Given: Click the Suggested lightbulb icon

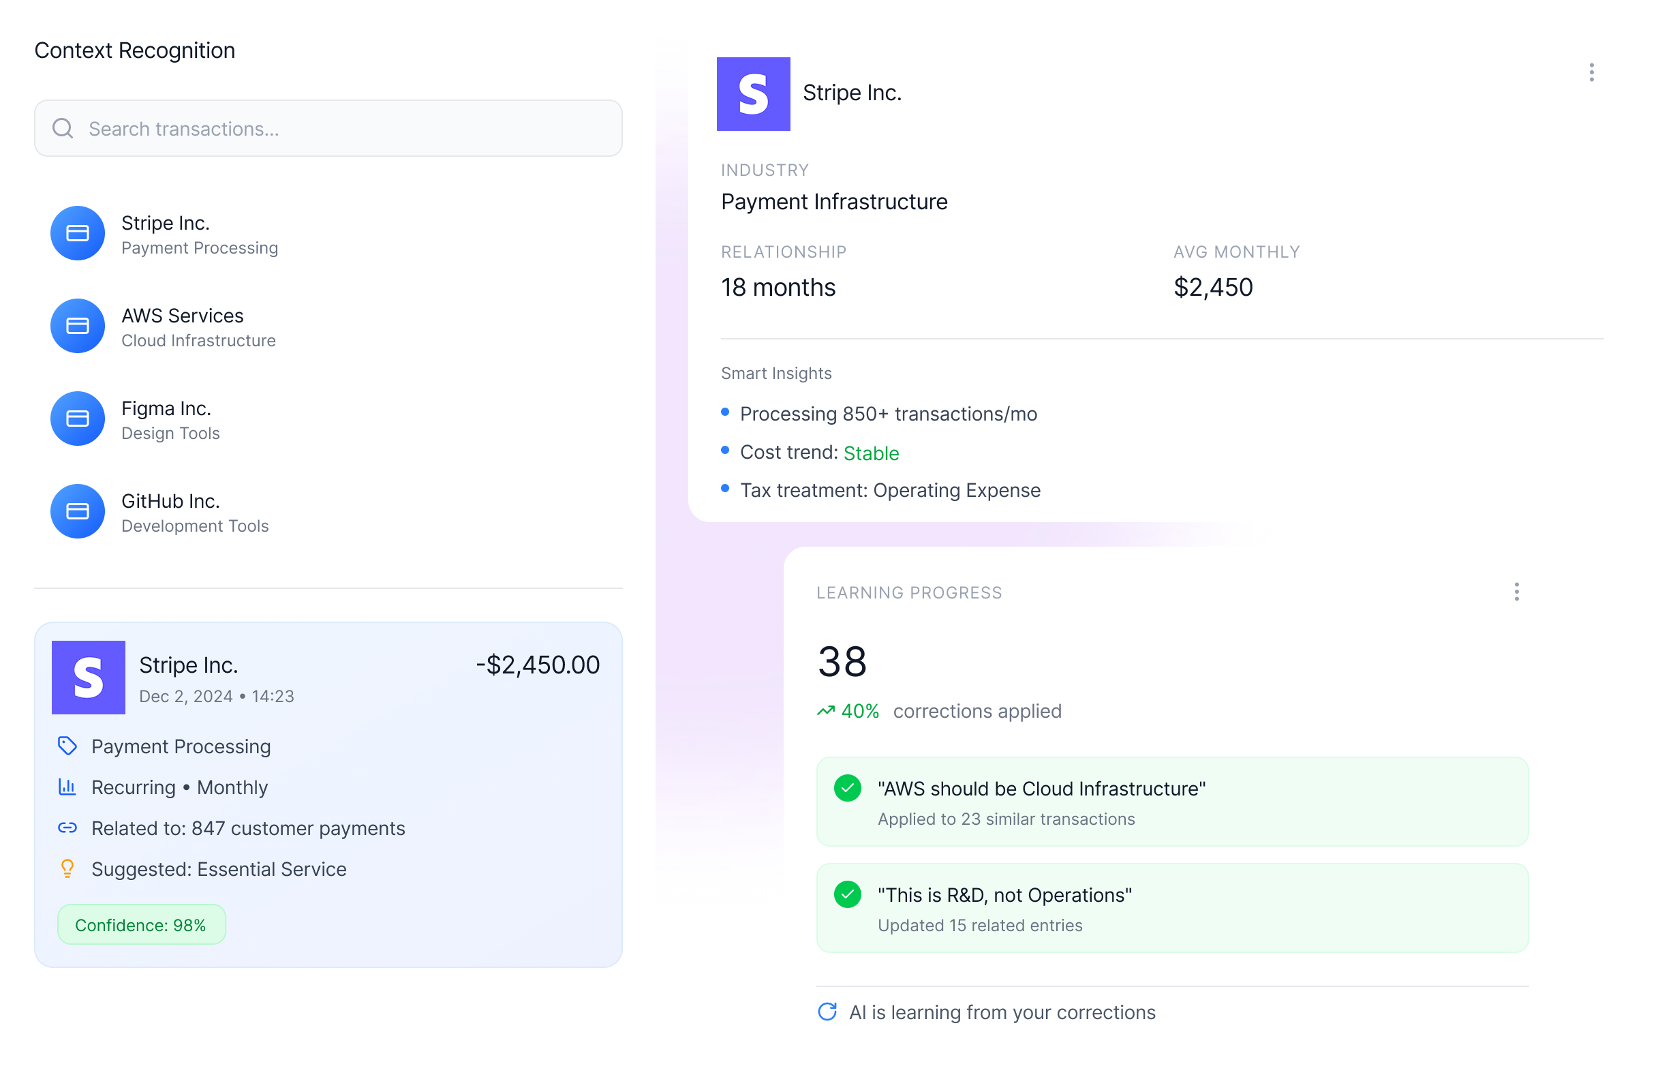Looking at the screenshot, I should pyautogui.click(x=67, y=869).
